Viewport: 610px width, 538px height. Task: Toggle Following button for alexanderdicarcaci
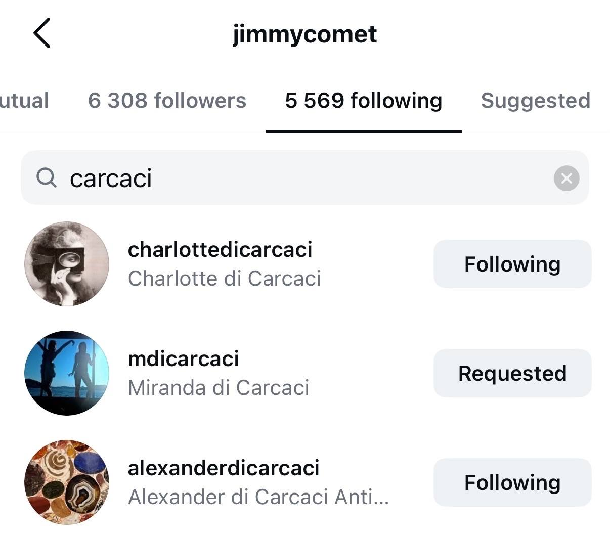[x=512, y=482]
